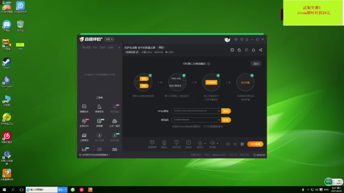Viewport: 344px width, 193px height.
Task: Expand speaker options arrow
Action: pos(217,143)
